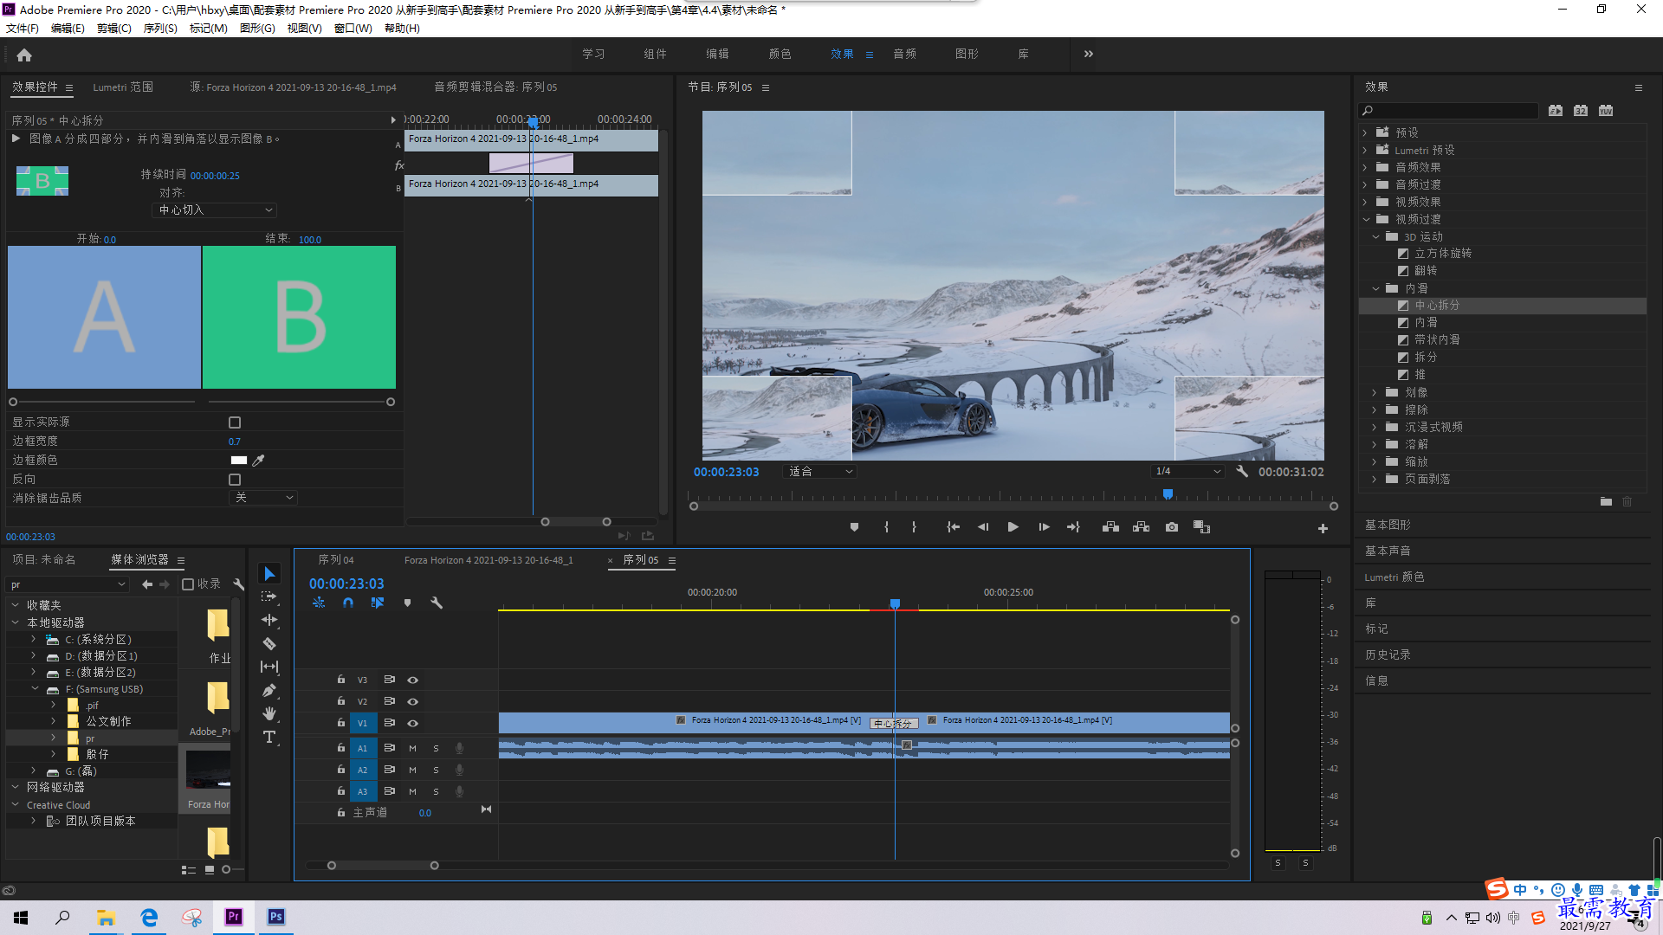Screen dimensions: 1663x935
Task: Select the 立方体旋转 transition effect
Action: pyautogui.click(x=1443, y=254)
